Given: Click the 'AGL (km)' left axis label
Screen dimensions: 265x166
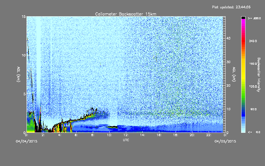Looking at the screenshot, I should click(19, 74).
